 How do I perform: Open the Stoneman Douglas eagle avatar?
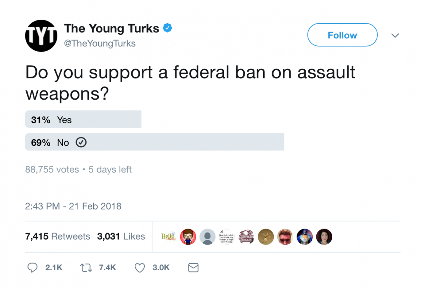[246, 237]
